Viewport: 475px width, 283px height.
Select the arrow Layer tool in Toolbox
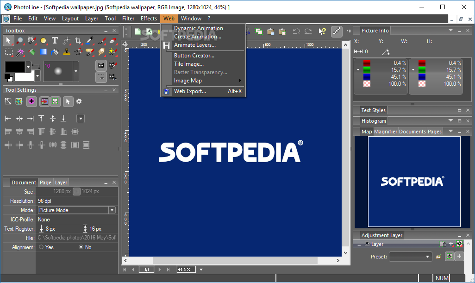(x=8, y=40)
